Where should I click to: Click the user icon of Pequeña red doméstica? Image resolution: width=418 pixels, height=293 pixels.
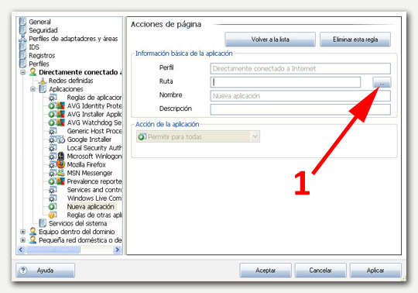(33, 240)
